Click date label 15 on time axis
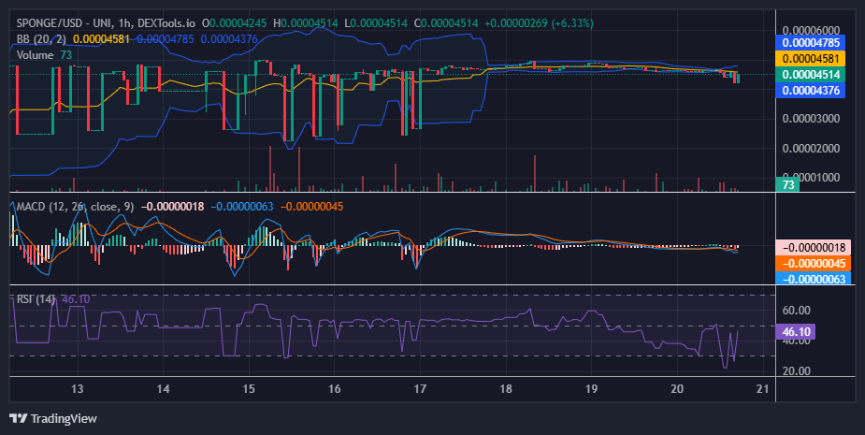The width and height of the screenshot is (865, 435). [x=249, y=388]
